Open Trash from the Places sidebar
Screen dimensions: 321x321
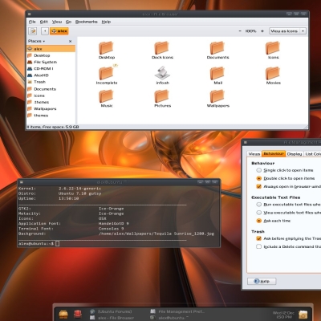coord(51,82)
